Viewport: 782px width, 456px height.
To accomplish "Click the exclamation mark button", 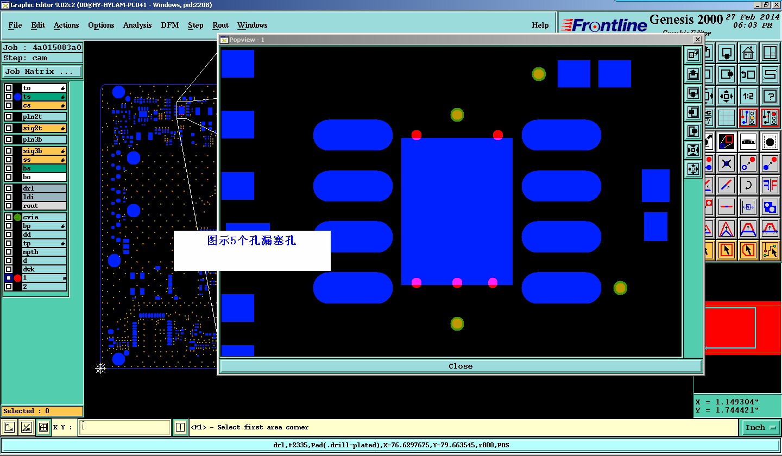I will point(180,427).
